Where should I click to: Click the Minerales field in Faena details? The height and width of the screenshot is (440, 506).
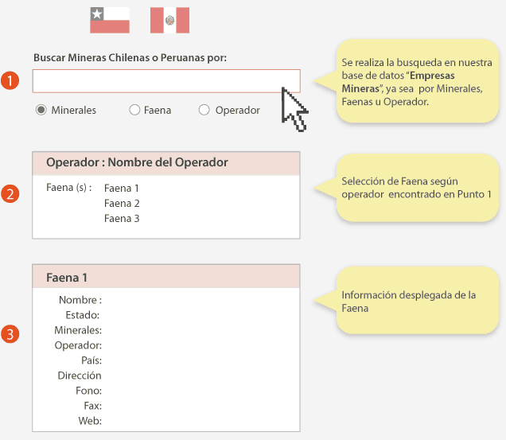pos(78,330)
